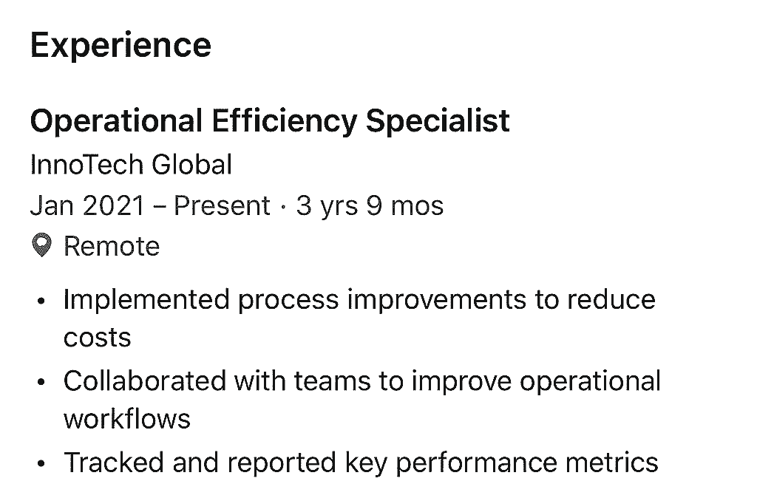
Task: Click the 3 yrs 9 mos duration
Action: (370, 205)
